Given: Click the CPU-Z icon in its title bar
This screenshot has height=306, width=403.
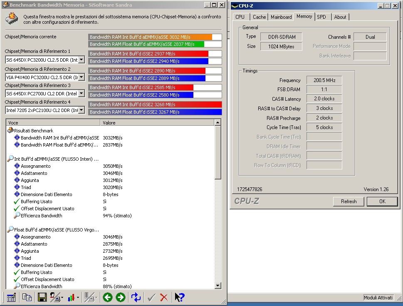Looking at the screenshot, I should [x=235, y=6].
